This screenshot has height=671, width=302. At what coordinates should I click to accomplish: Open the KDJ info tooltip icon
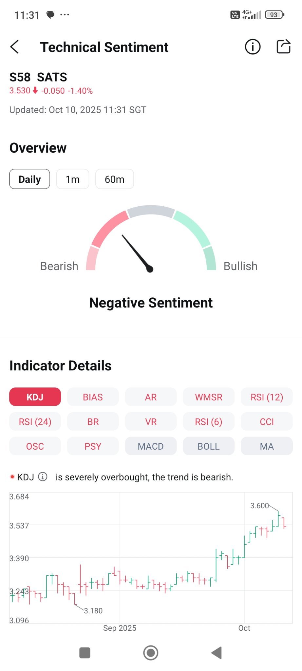(43, 476)
